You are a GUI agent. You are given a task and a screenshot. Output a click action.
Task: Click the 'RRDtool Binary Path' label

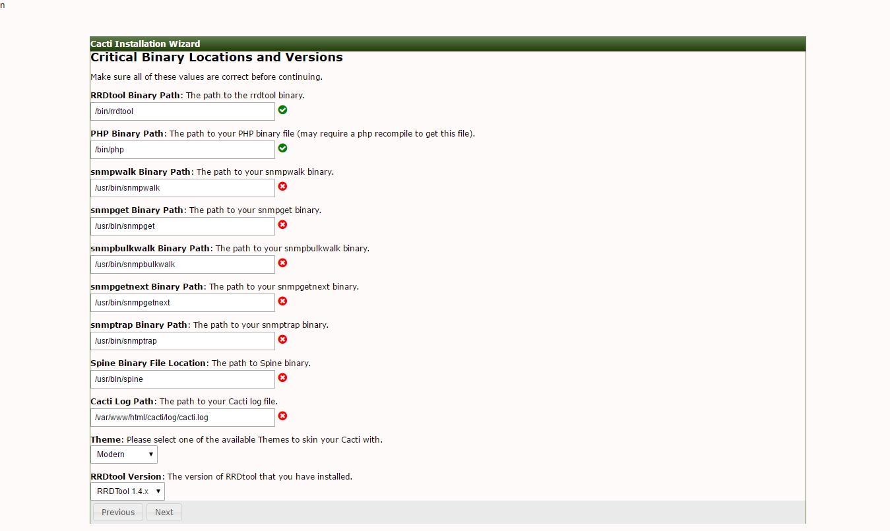coord(135,95)
